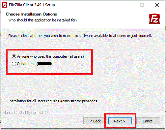Screen dimensions: 166x130
Task: Select 'Anyone who uses this computer' radio button
Action: pyautogui.click(x=14, y=56)
